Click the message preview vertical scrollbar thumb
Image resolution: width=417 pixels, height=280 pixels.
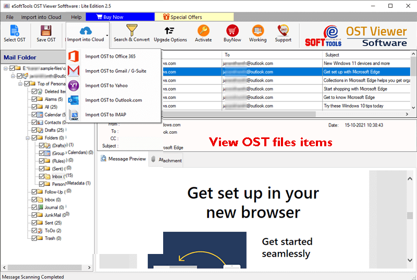pyautogui.click(x=410, y=215)
